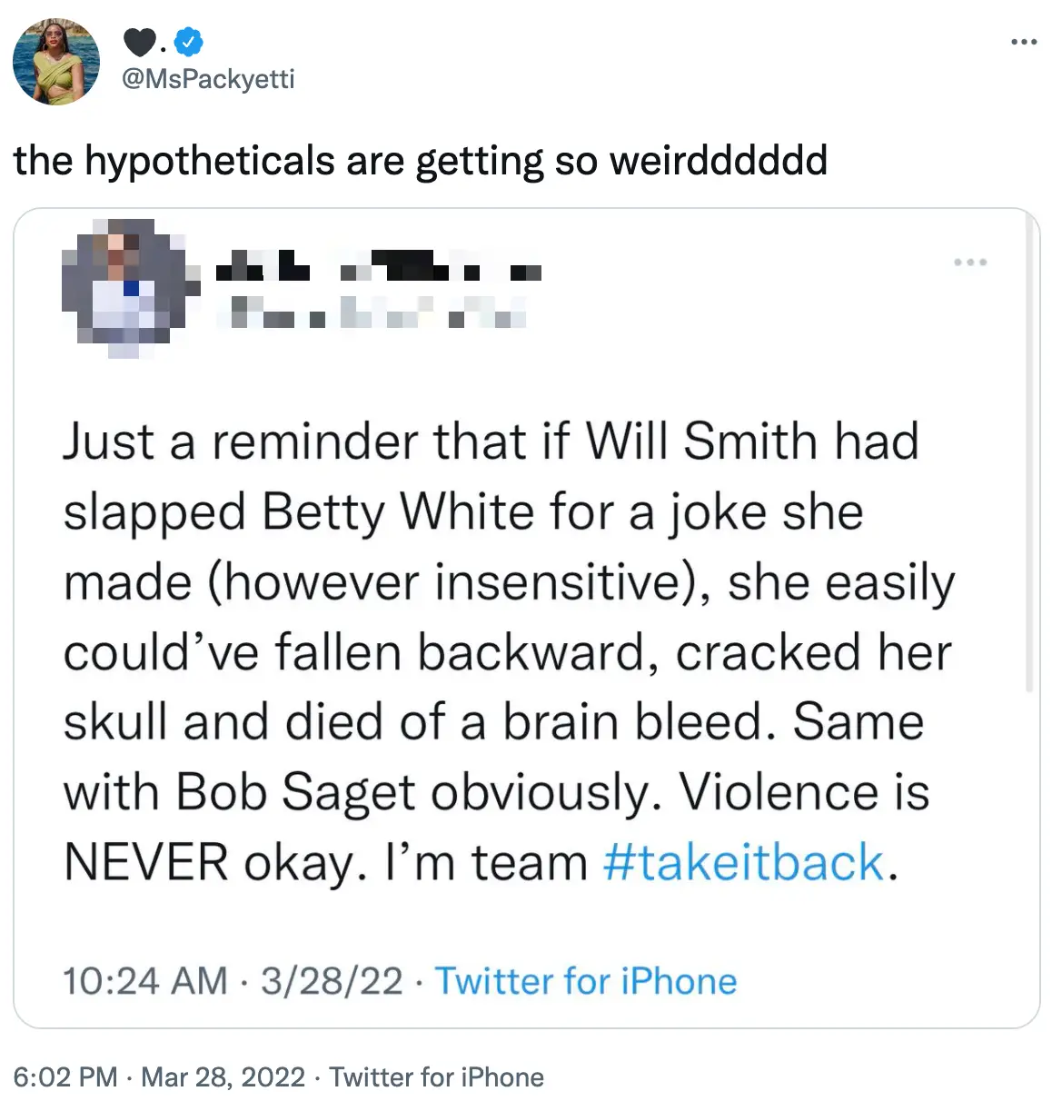This screenshot has width=1052, height=1101.
Task: Click the bottom Twitter for iPhone source label
Action: 438,1077
